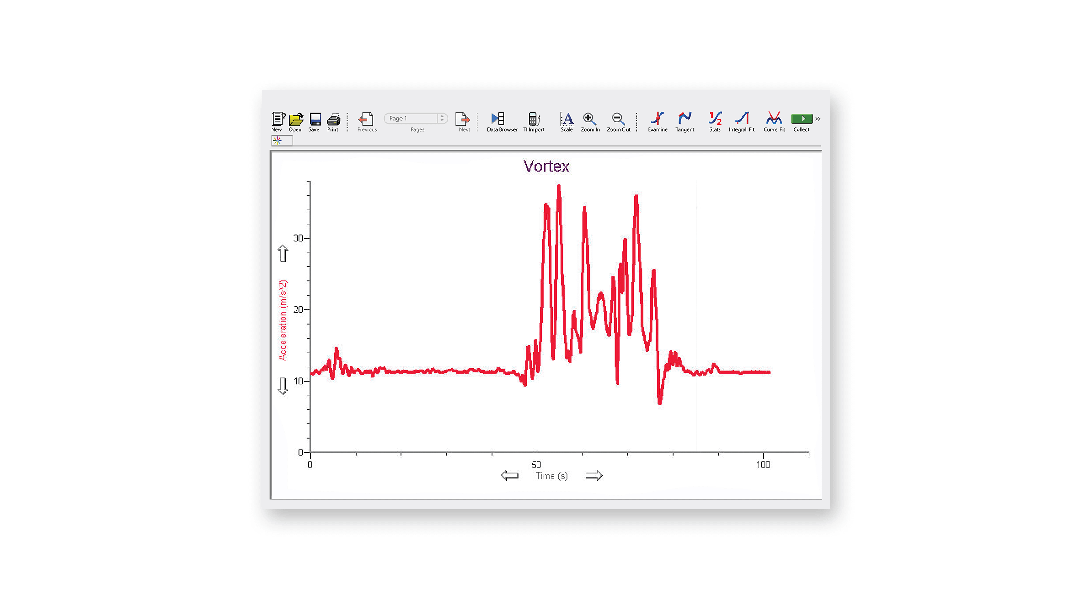Click the Integral tool icon
The height and width of the screenshot is (601, 1070).
742,119
